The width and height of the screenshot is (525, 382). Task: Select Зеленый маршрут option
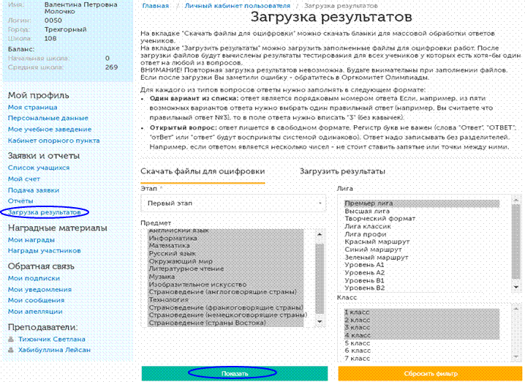tap(422, 258)
